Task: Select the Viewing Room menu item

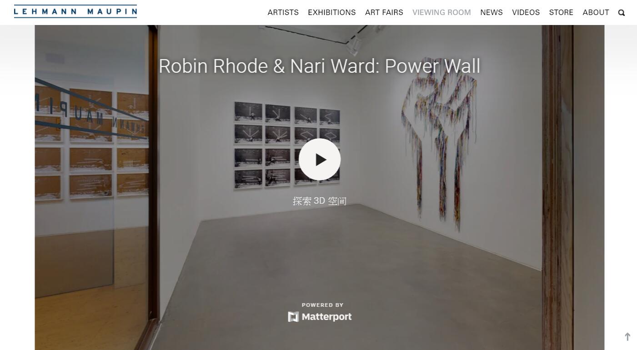Action: coord(441,13)
